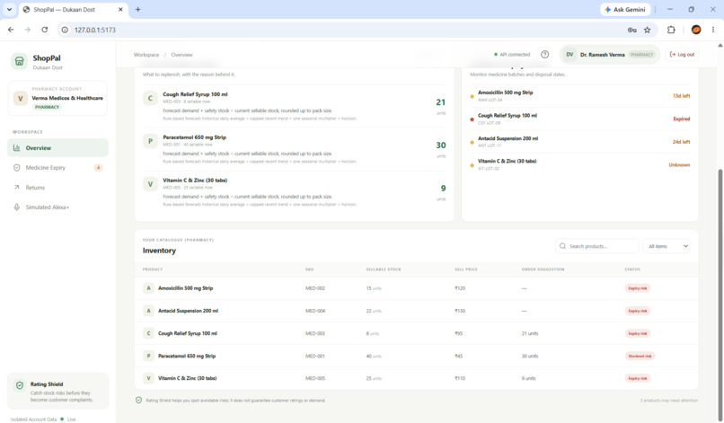
Task: Click the C avatar for Cough Relief Syrup reorder
Action: [x=150, y=99]
